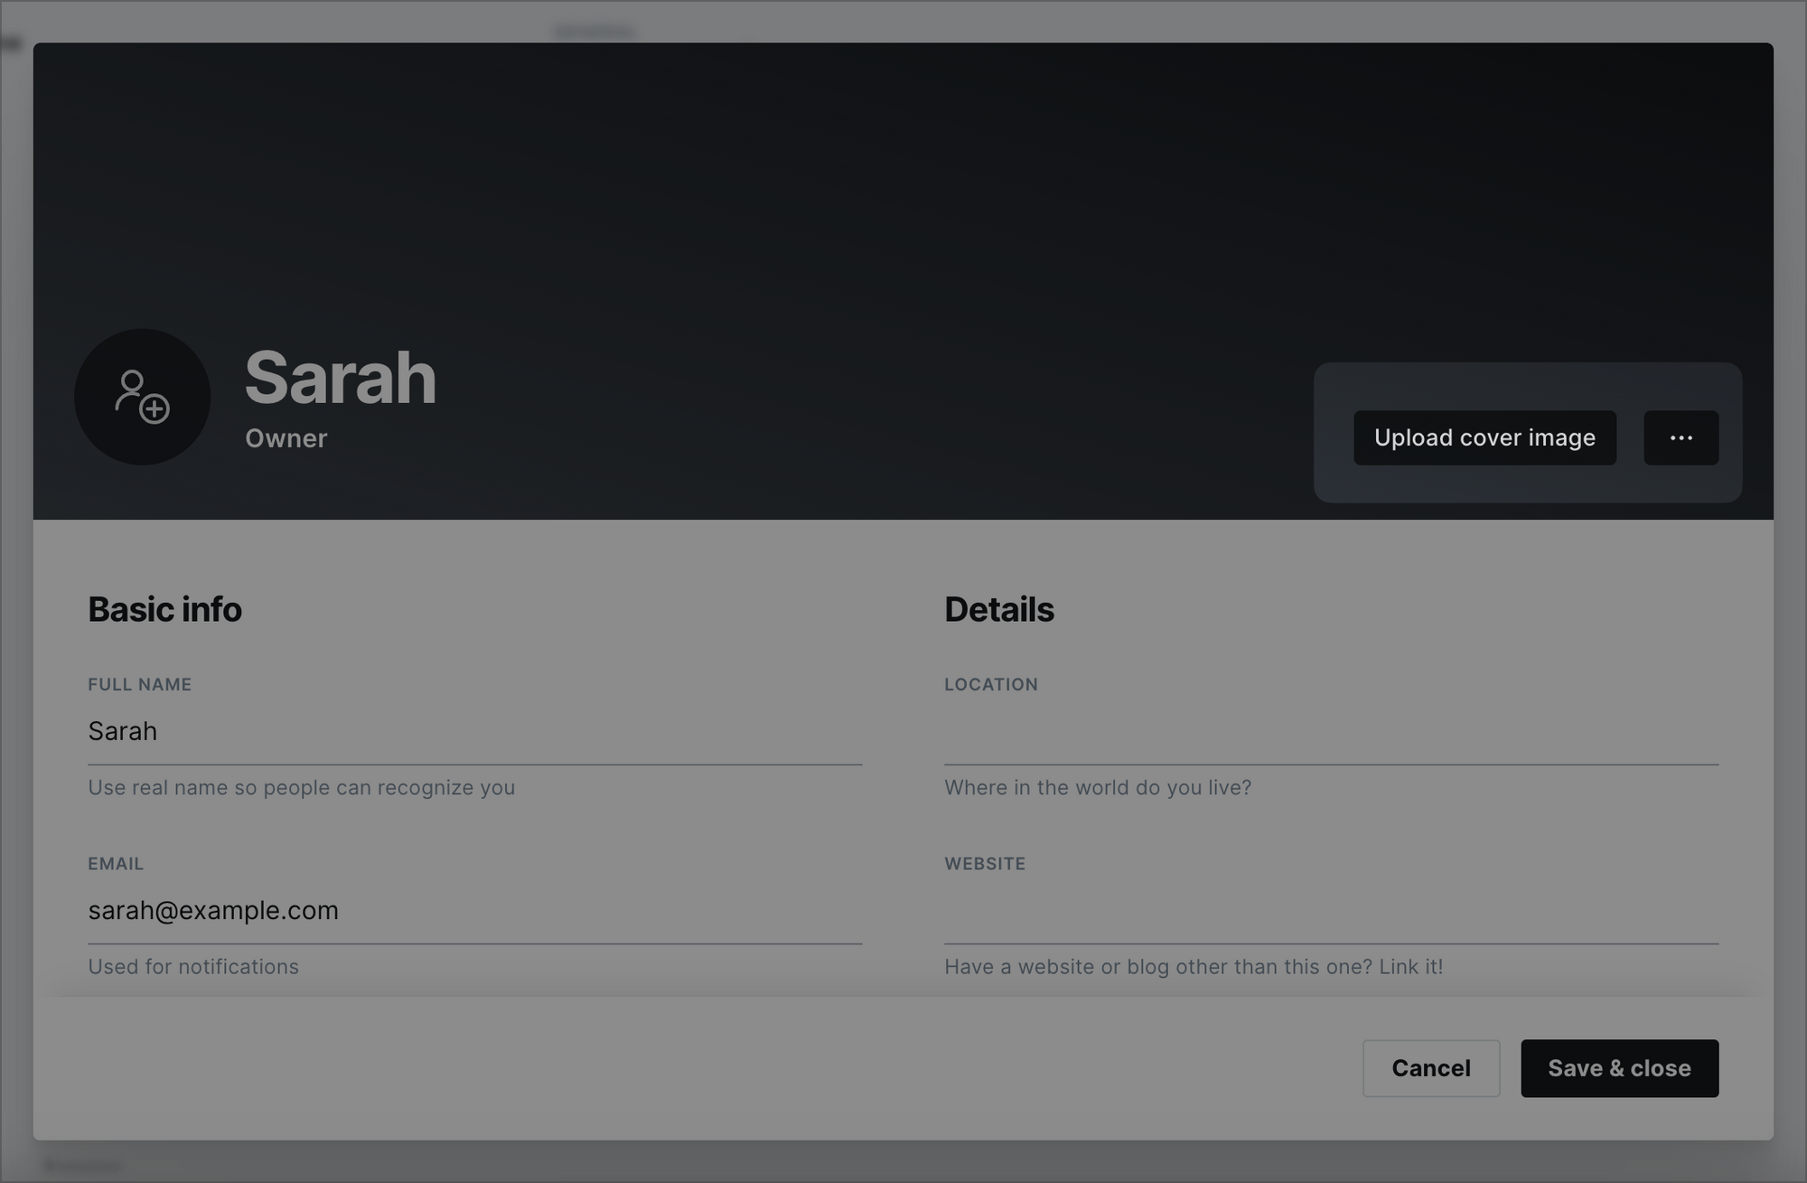The height and width of the screenshot is (1183, 1807).
Task: Click the Basic info section heading
Action: (x=164, y=610)
